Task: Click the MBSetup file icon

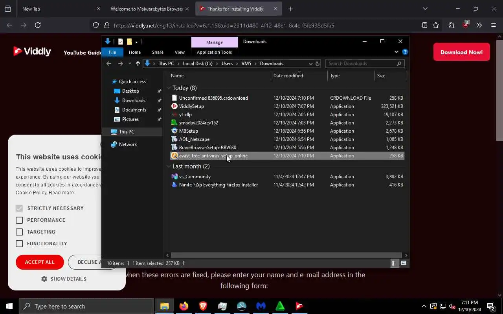Action: pos(174,131)
